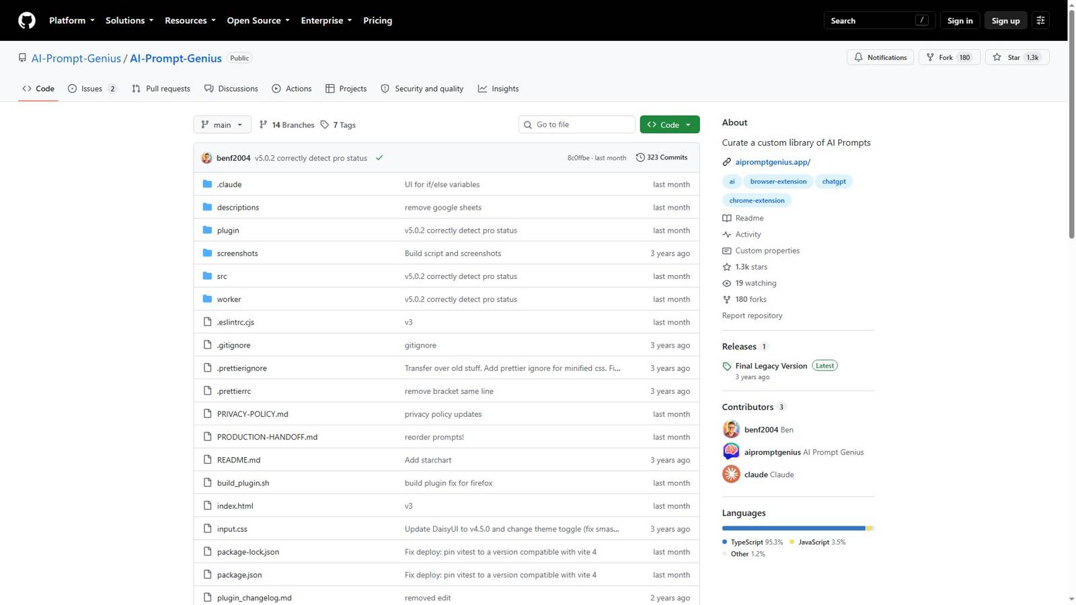Open the aipromptgenius.app link
This screenshot has width=1076, height=605.
click(x=773, y=162)
